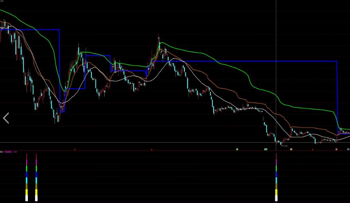
Task: Select the rainbow signal bar under the crosshair
Action: click(276, 178)
